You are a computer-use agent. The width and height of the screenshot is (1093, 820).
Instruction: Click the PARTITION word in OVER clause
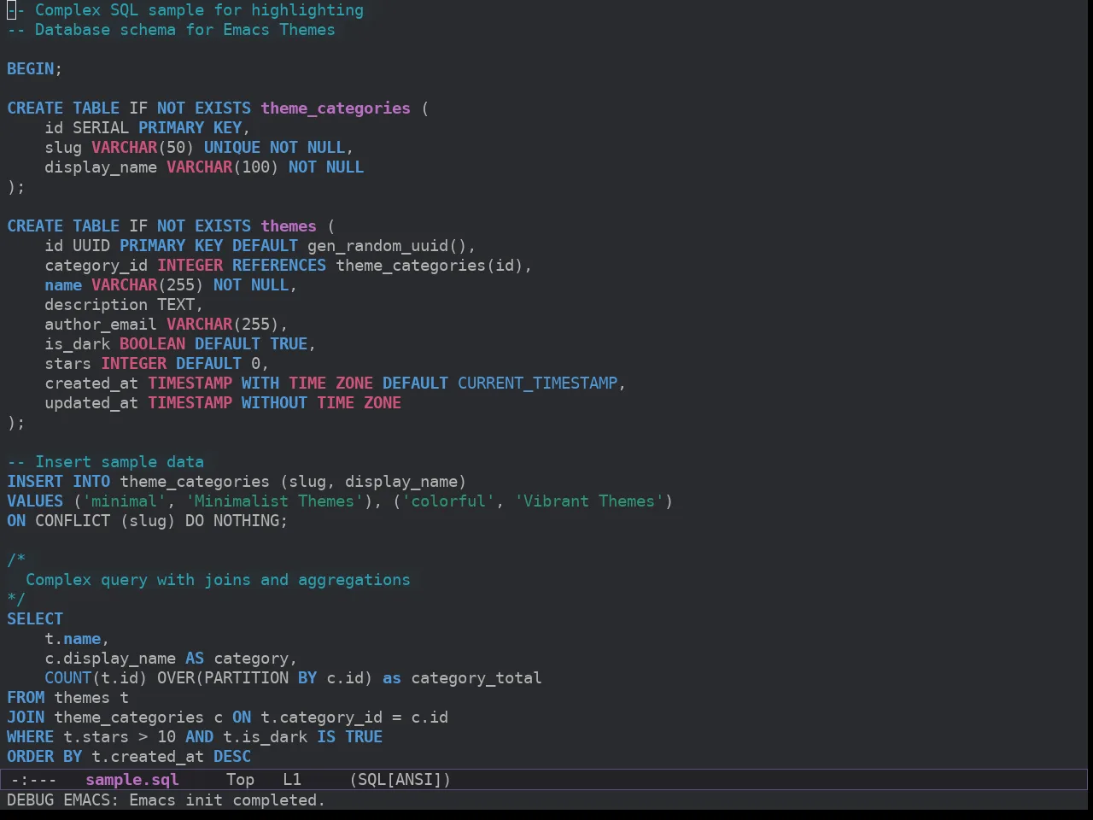tap(246, 678)
